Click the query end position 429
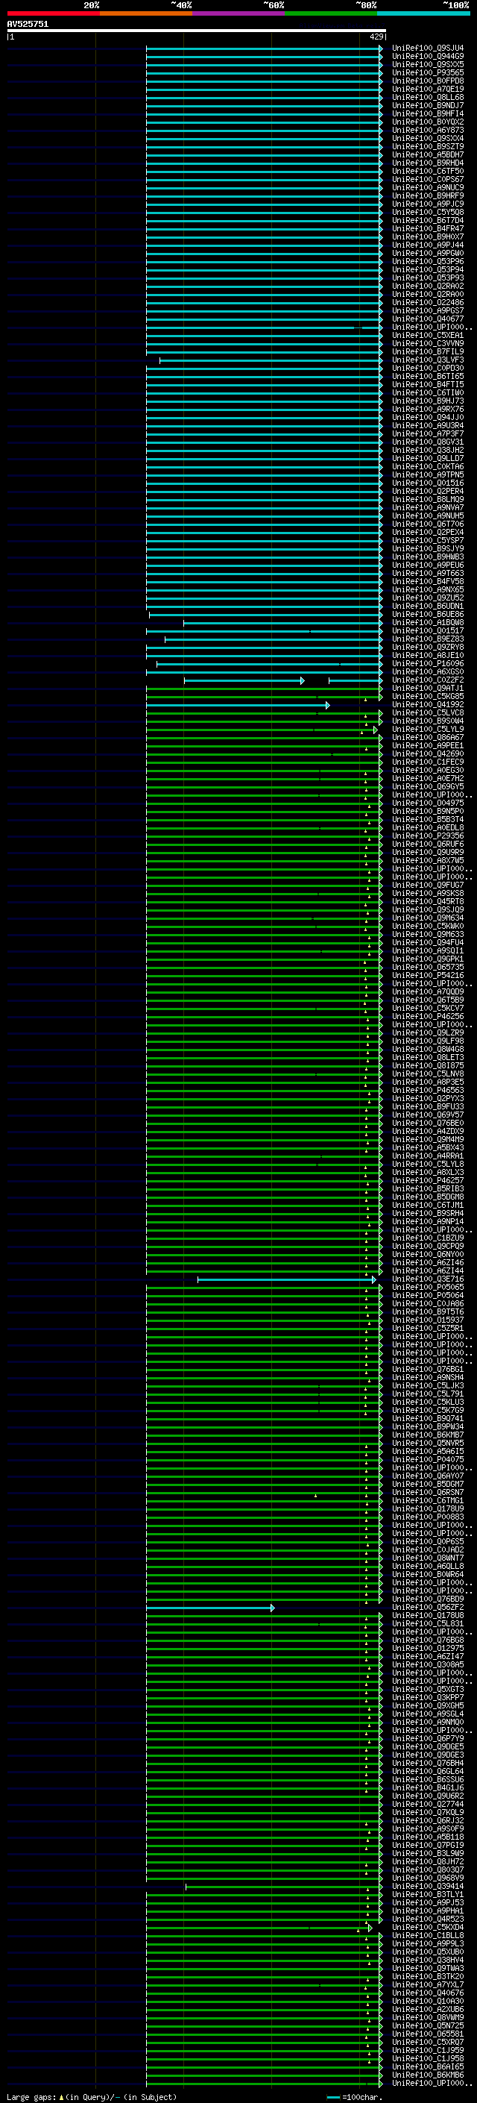The image size is (477, 2103). point(376,37)
